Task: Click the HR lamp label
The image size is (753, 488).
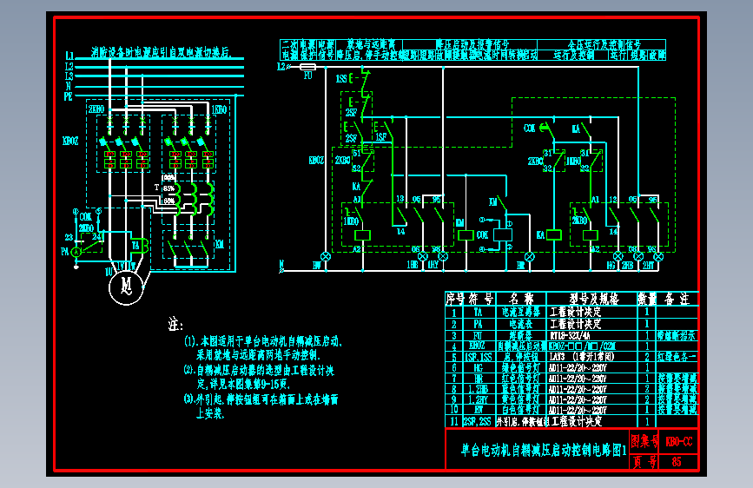Action: click(x=520, y=265)
